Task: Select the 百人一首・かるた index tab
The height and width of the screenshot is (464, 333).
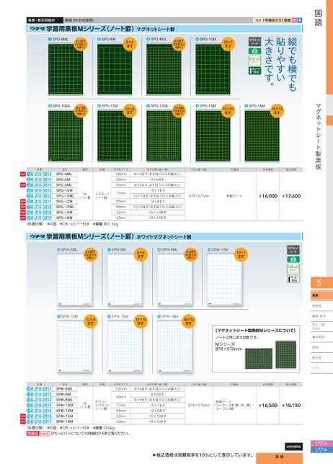Action: pyautogui.click(x=321, y=326)
